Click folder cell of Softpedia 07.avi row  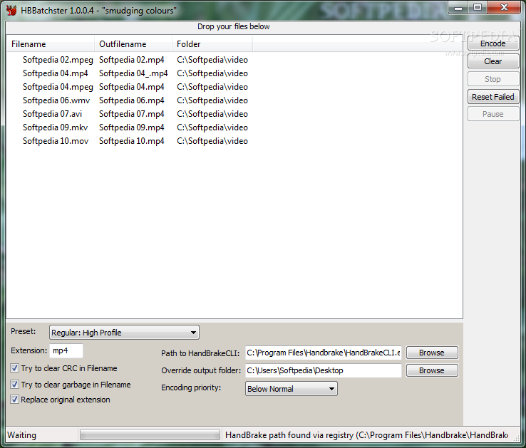click(x=212, y=114)
